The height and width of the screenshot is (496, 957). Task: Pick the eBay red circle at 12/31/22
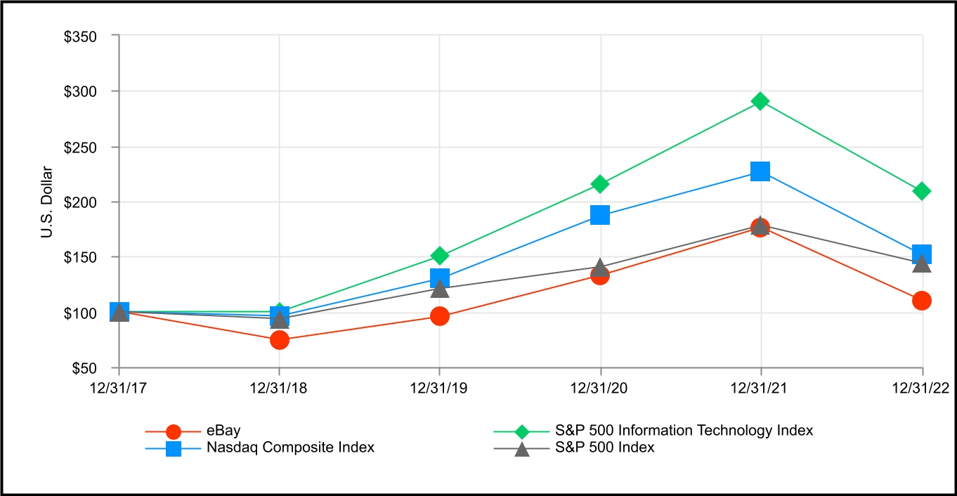pyautogui.click(x=922, y=301)
